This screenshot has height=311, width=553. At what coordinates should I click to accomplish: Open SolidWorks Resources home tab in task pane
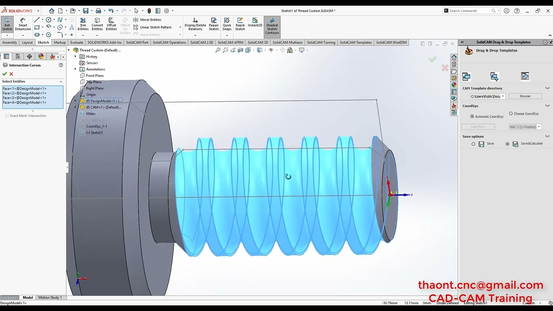tap(454, 57)
